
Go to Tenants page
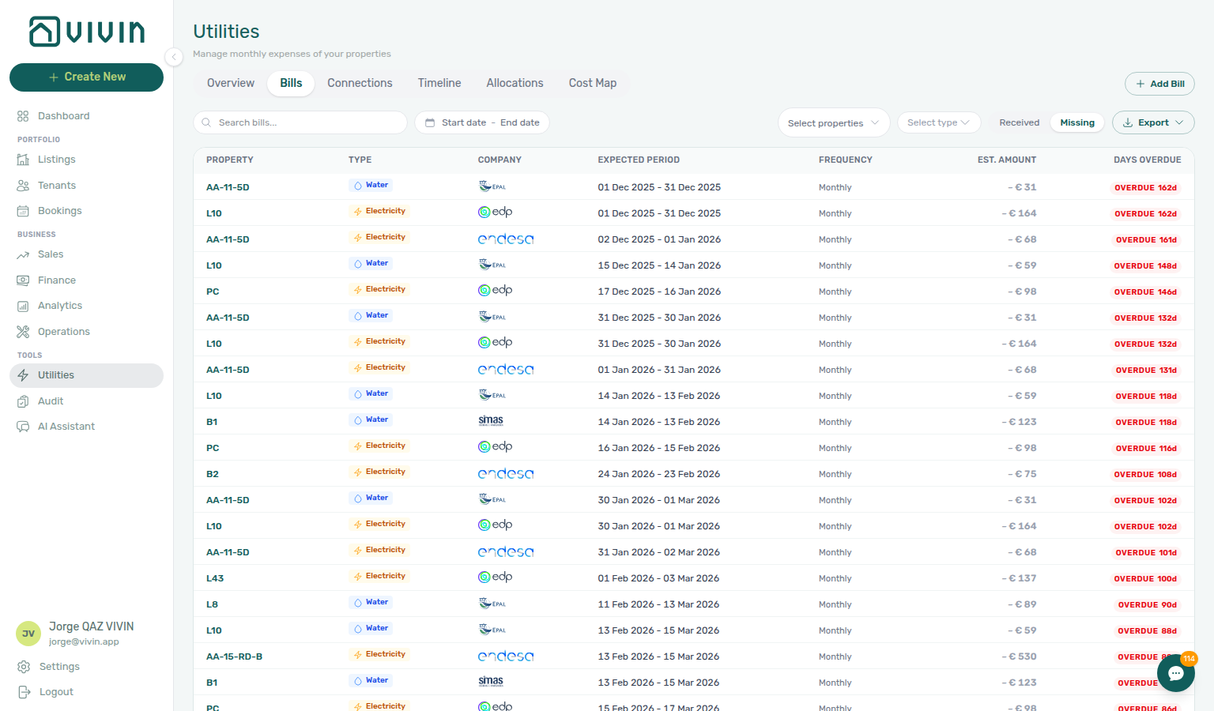click(x=56, y=186)
